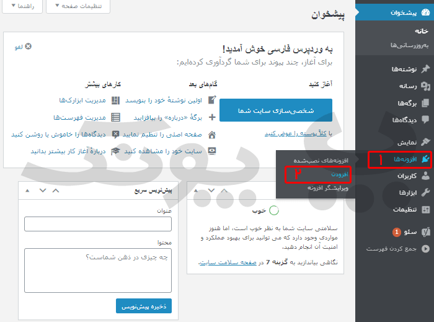Move site health widget down with arrow

(x=211, y=190)
